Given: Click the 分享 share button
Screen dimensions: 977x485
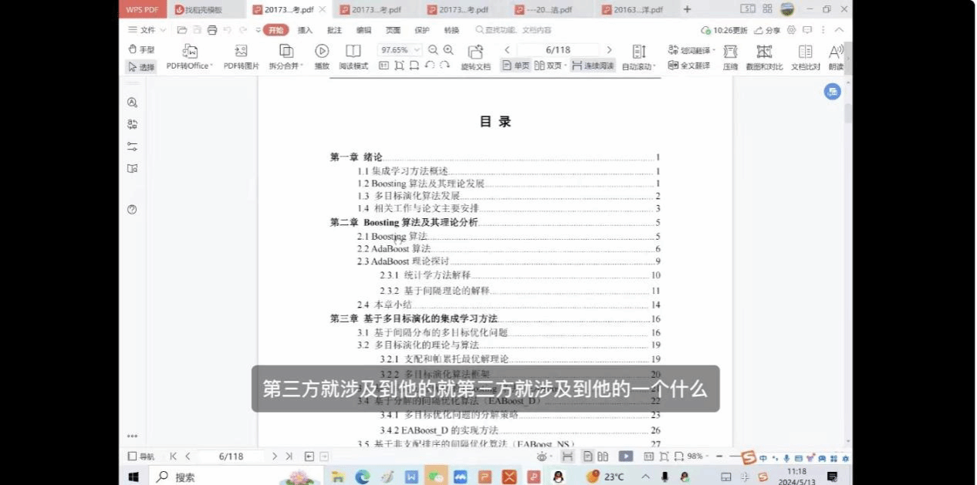Looking at the screenshot, I should [x=767, y=30].
